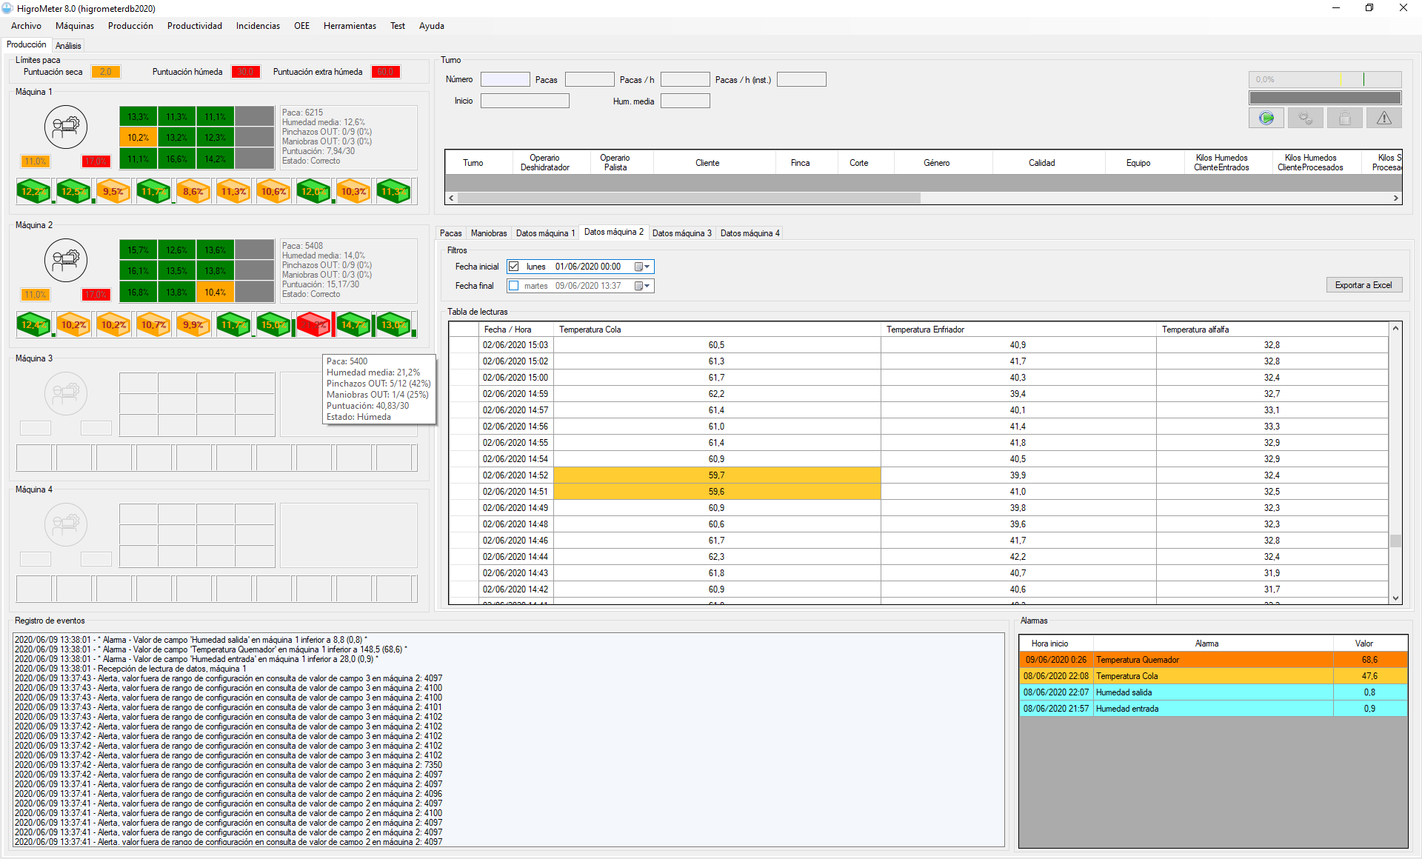Switch to the Datos máquina 4 tab
Screen dimensions: 1422x859
750,233
